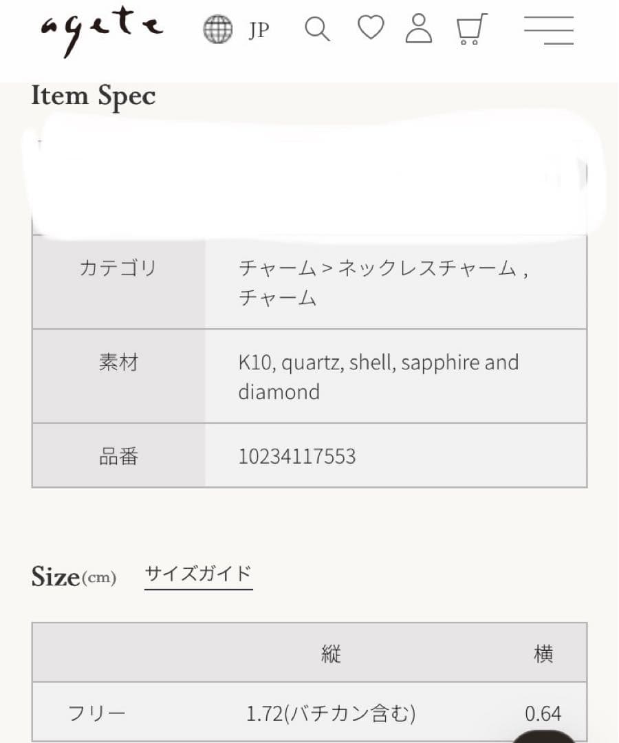Select the JP language label
The image size is (619, 743).
point(259,30)
